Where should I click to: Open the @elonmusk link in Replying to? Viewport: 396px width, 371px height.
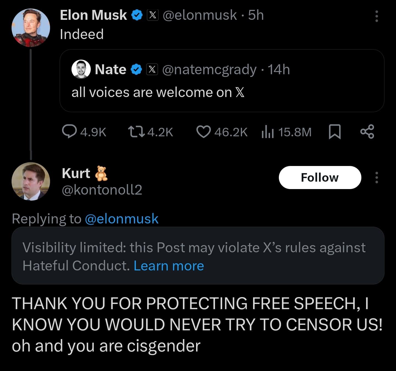tap(122, 219)
